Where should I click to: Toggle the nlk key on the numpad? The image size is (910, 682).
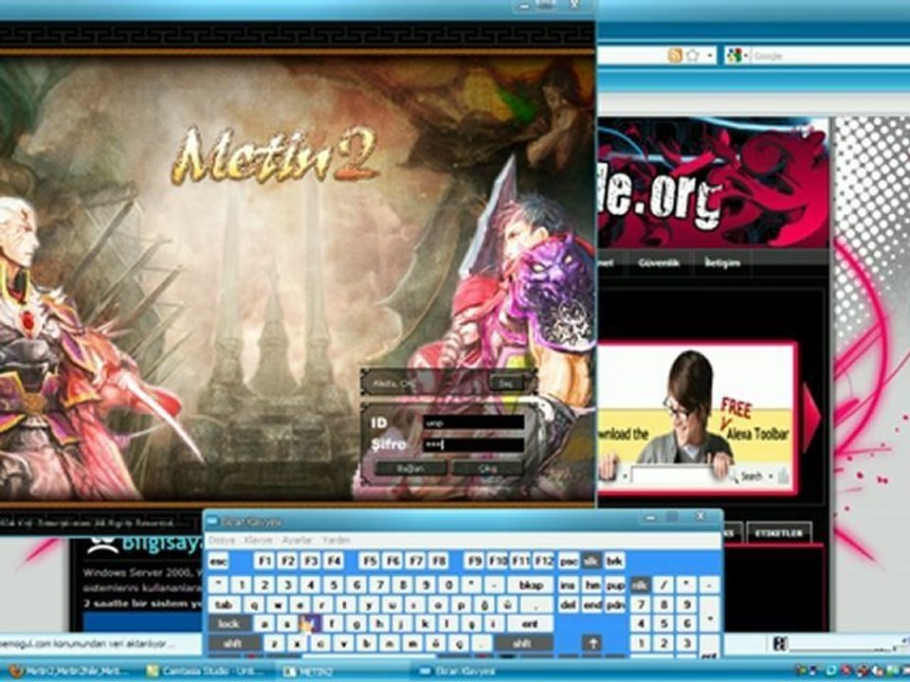coord(640,585)
